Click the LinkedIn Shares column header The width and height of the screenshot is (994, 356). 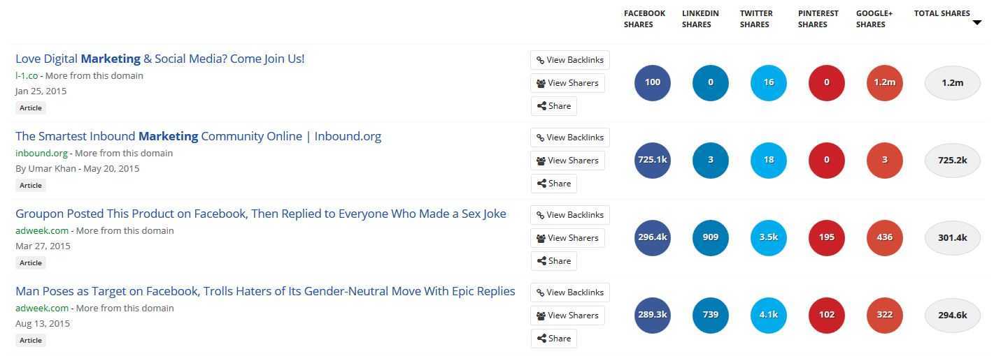700,19
